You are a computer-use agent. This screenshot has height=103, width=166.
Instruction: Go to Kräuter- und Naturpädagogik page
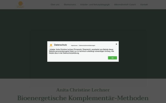(95, 5)
